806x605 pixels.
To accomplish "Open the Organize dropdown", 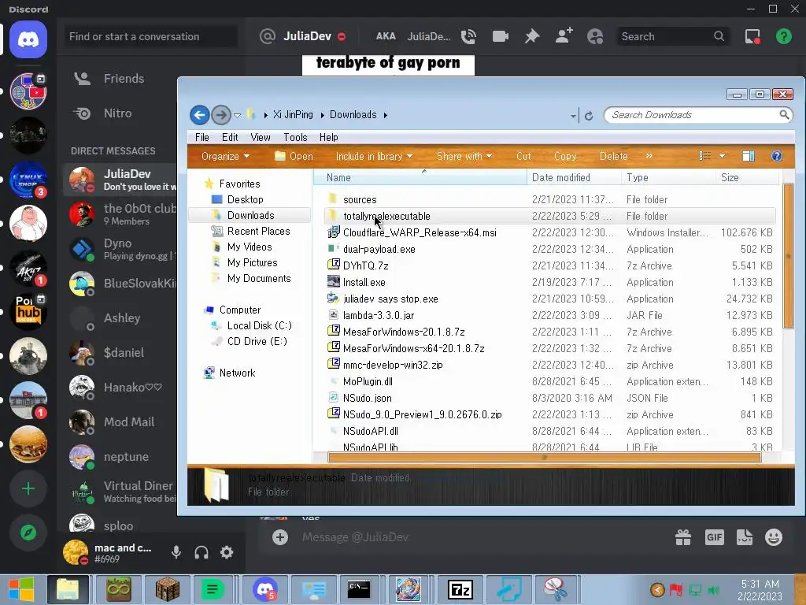I will 225,157.
